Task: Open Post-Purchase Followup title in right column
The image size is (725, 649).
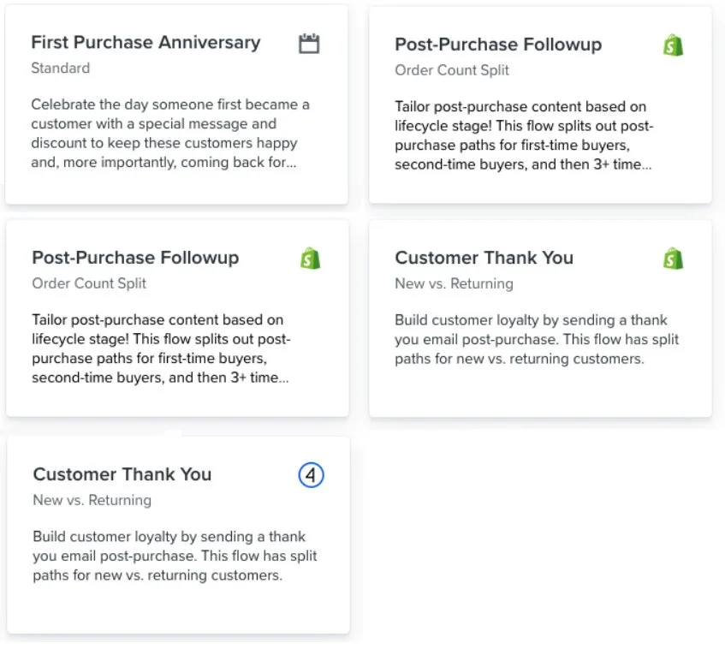Action: coord(498,45)
